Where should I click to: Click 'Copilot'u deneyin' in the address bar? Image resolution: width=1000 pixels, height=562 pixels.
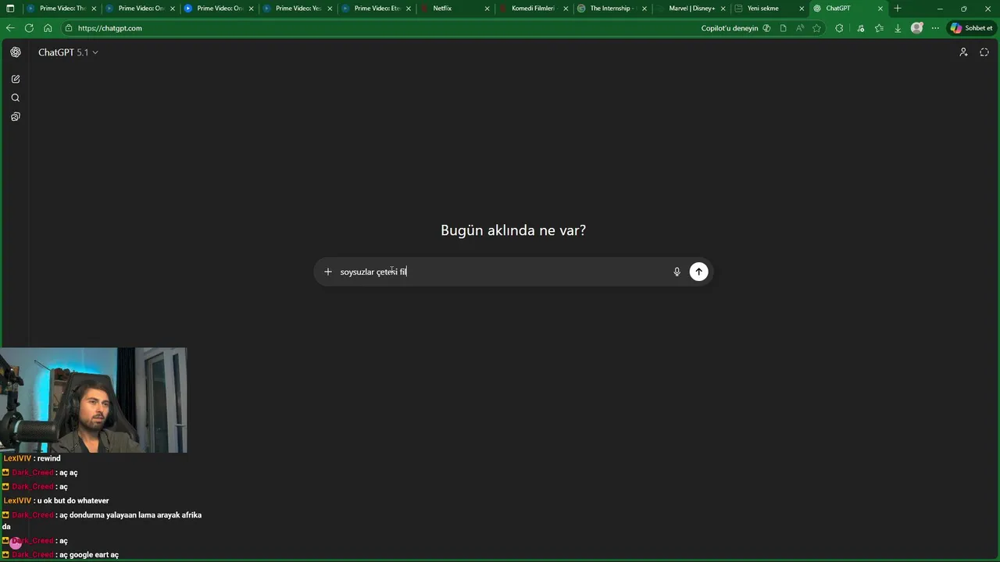(735, 28)
